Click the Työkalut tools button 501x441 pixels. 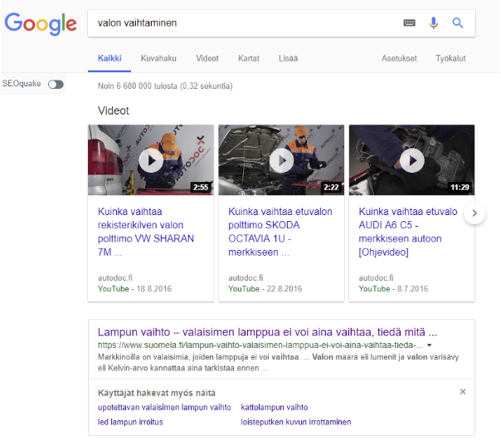coord(450,59)
